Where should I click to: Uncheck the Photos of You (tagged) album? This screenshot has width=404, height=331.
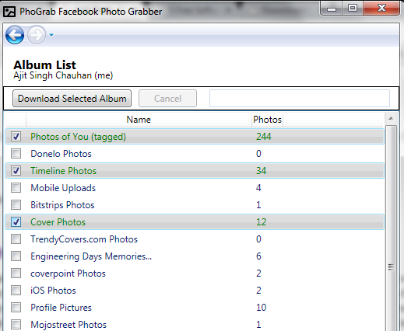click(x=16, y=136)
